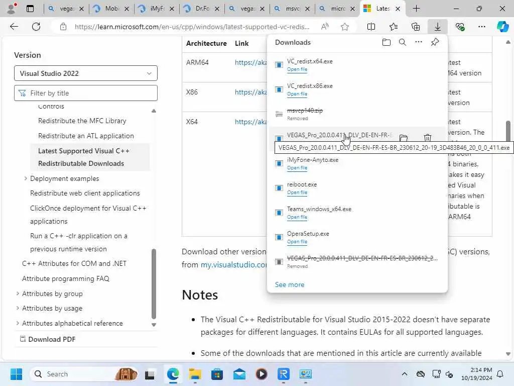The image size is (514, 386).
Task: Go back to the previous page
Action: 14,27
